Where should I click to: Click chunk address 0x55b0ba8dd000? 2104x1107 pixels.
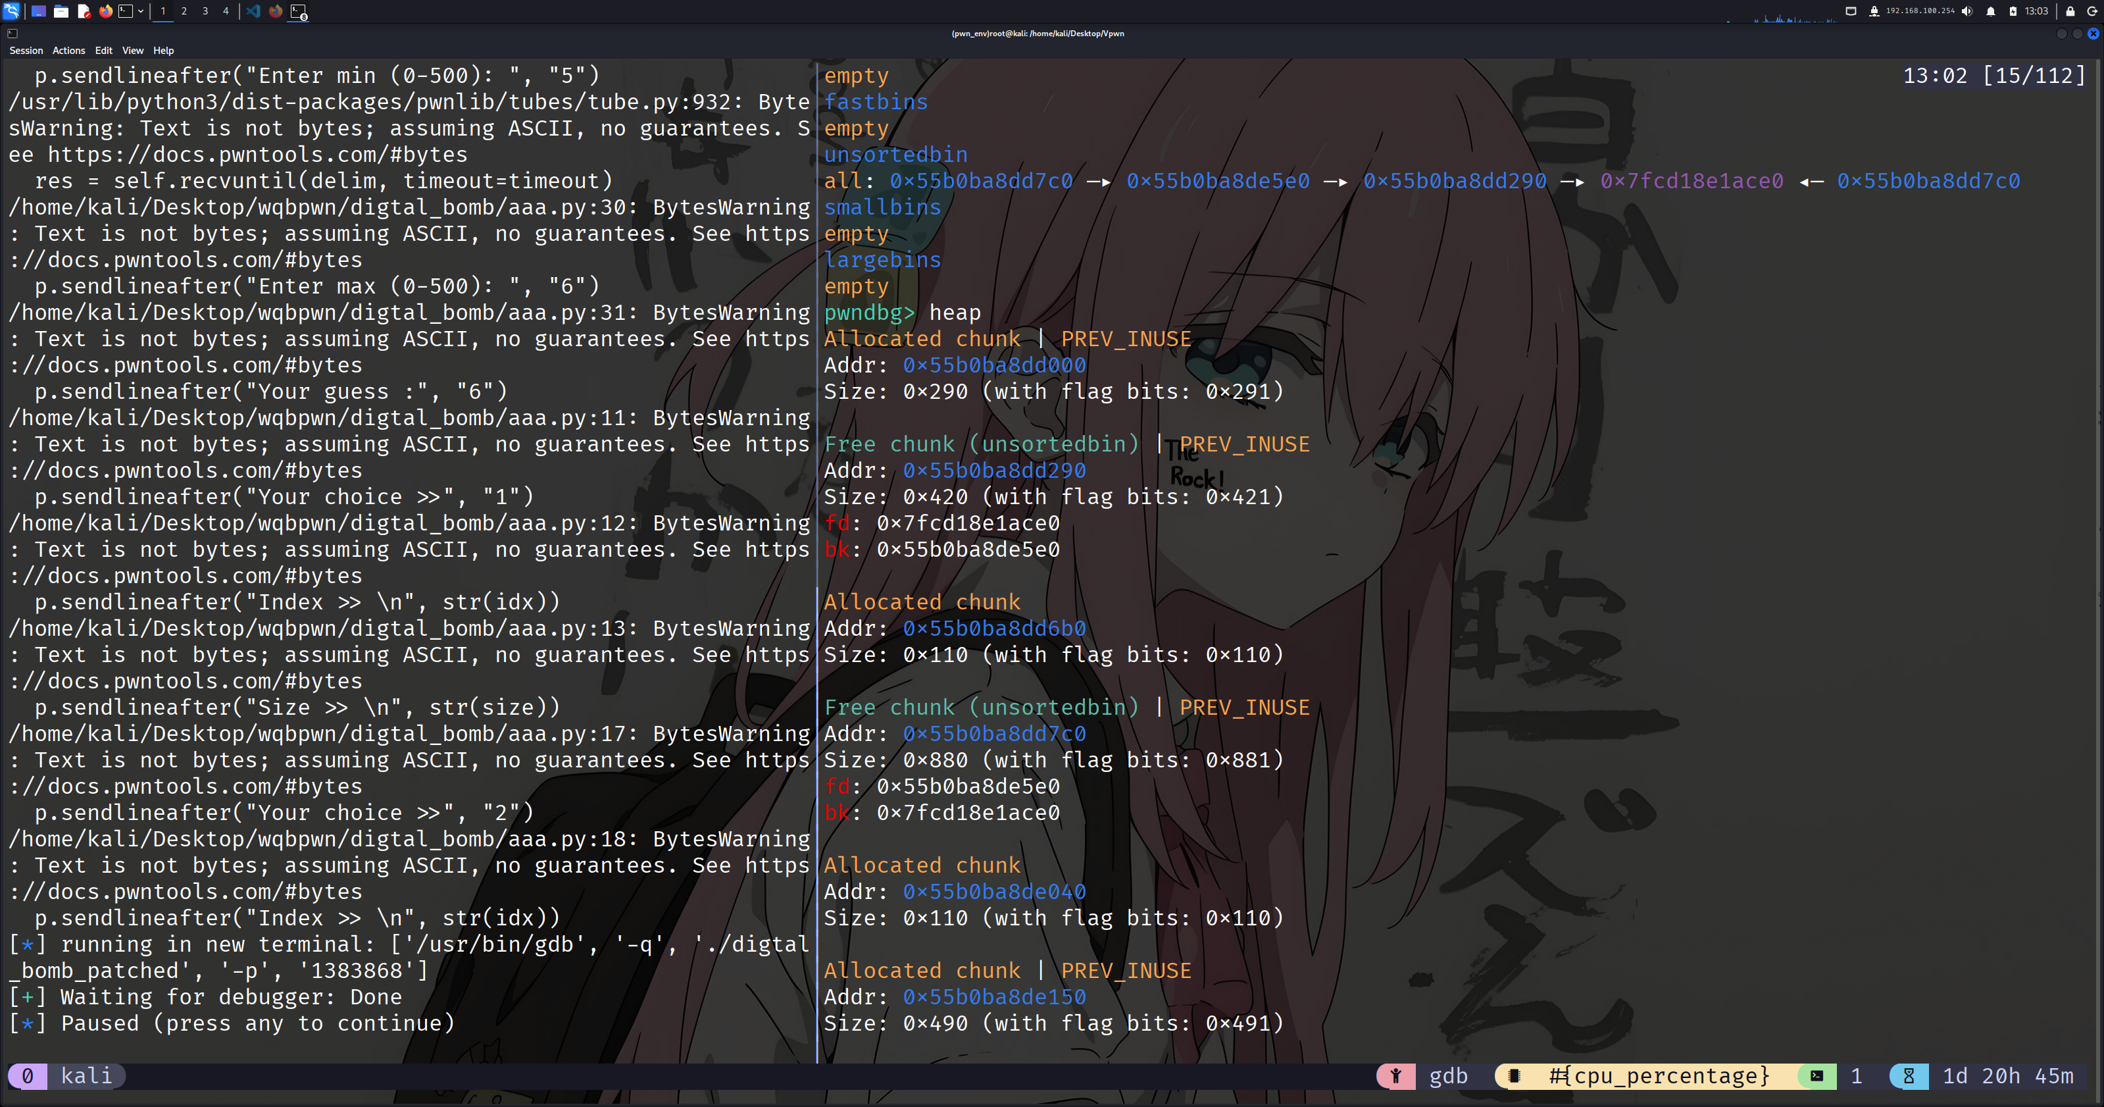click(x=994, y=365)
